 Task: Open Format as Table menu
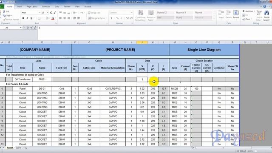point(151,16)
